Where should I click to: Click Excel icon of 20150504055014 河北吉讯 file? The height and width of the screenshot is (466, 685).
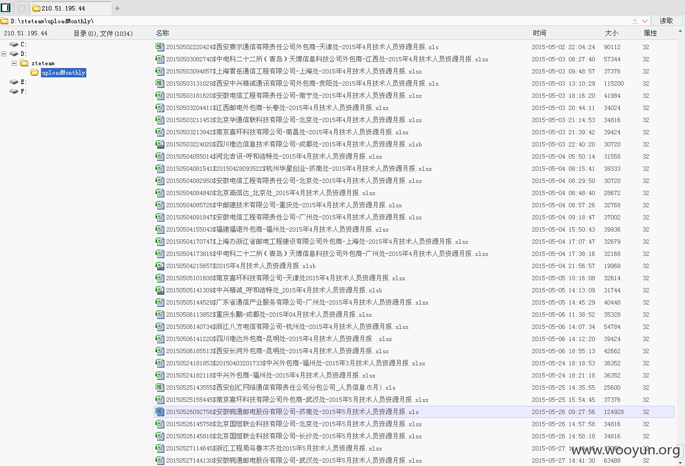[x=160, y=156]
